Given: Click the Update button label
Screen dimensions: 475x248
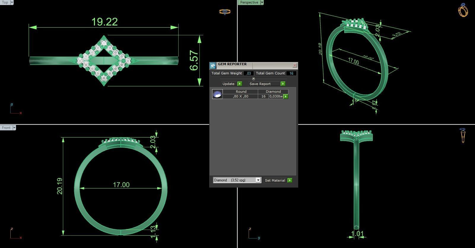Looking at the screenshot, I should [x=228, y=84].
